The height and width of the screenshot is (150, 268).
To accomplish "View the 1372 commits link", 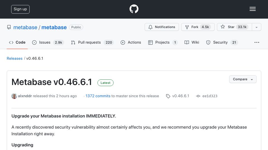I will coord(98,96).
